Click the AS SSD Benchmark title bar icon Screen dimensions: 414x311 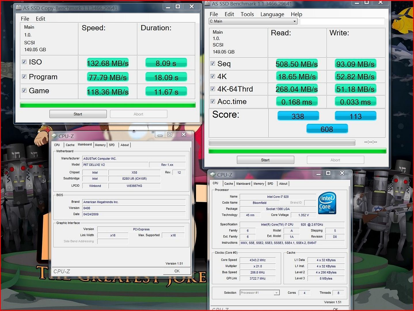207,3
